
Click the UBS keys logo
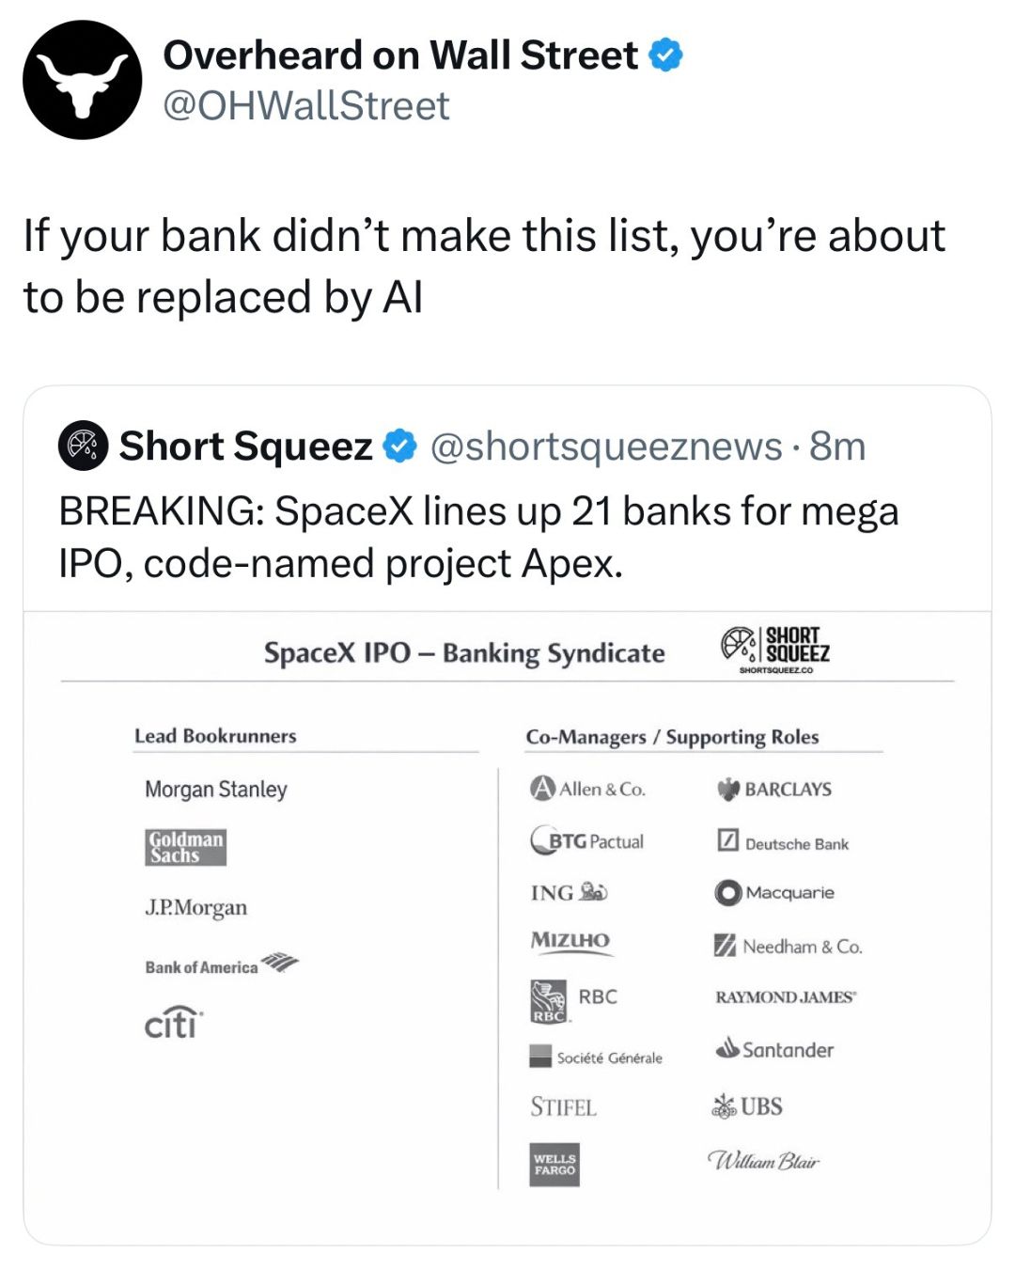(x=724, y=1106)
